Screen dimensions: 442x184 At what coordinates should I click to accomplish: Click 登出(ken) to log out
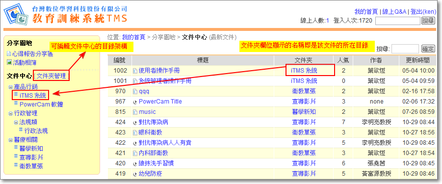coord(423,12)
